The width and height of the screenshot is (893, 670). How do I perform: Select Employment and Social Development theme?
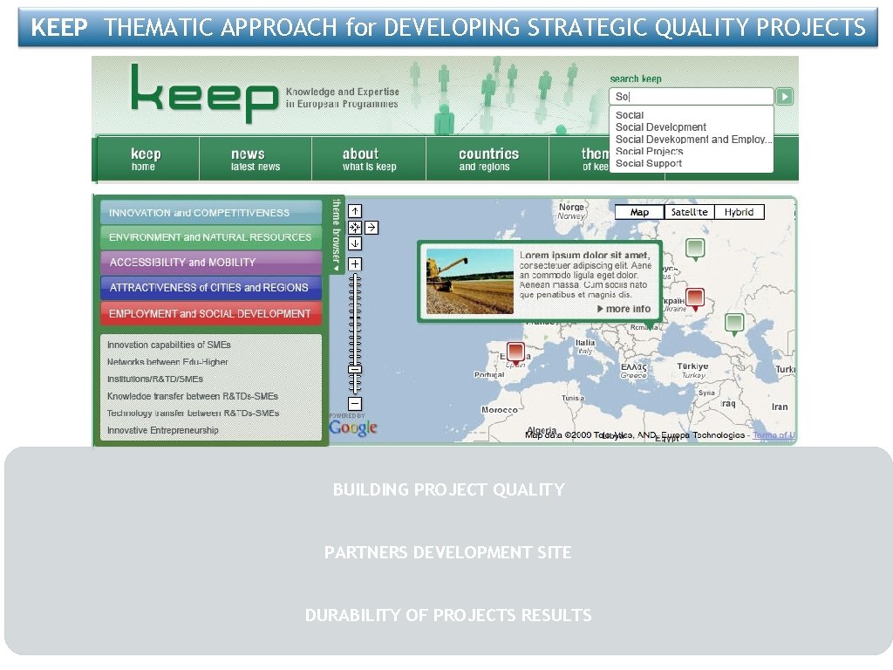tap(211, 313)
